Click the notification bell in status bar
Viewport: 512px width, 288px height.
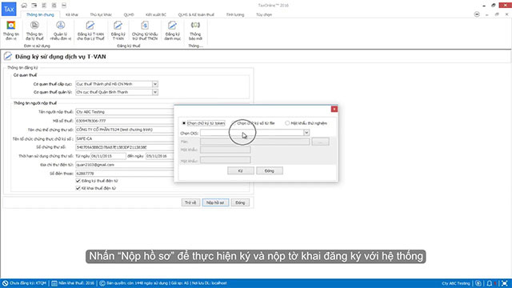[489, 283]
